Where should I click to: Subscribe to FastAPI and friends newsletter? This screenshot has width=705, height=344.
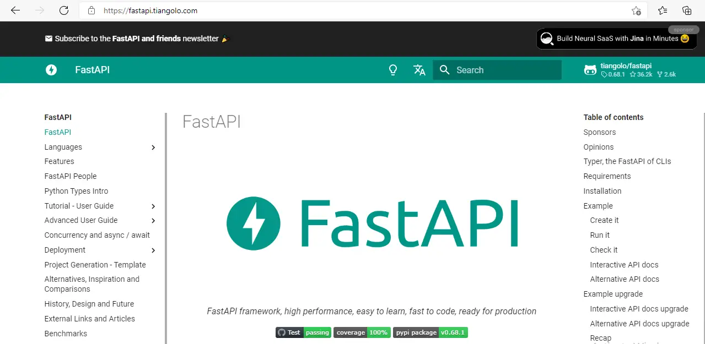[x=137, y=39]
